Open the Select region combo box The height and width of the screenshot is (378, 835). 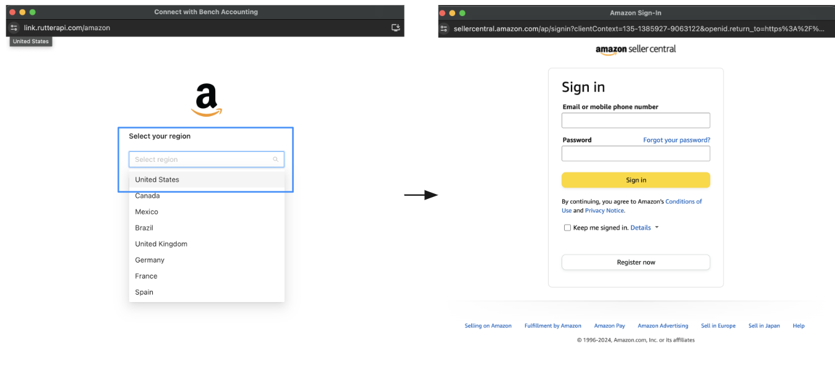tap(207, 159)
